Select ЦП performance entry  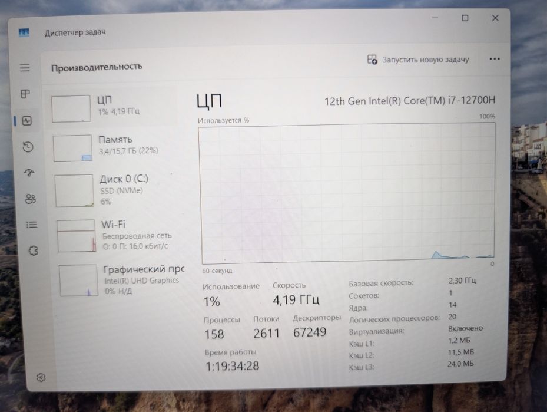(x=112, y=107)
